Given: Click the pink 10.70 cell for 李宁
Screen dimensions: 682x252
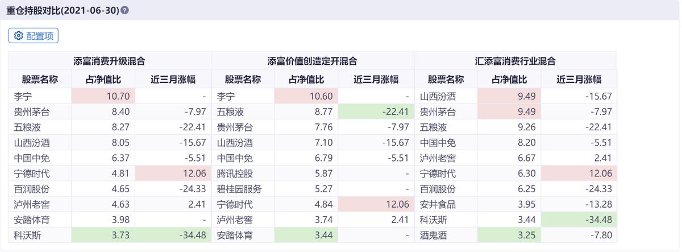Looking at the screenshot, I should click(x=103, y=96).
